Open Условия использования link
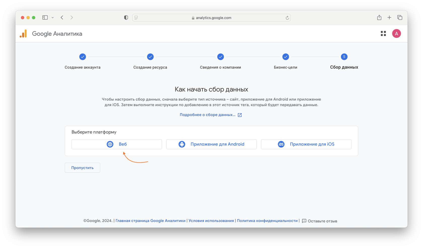423x248 pixels. coord(211,221)
